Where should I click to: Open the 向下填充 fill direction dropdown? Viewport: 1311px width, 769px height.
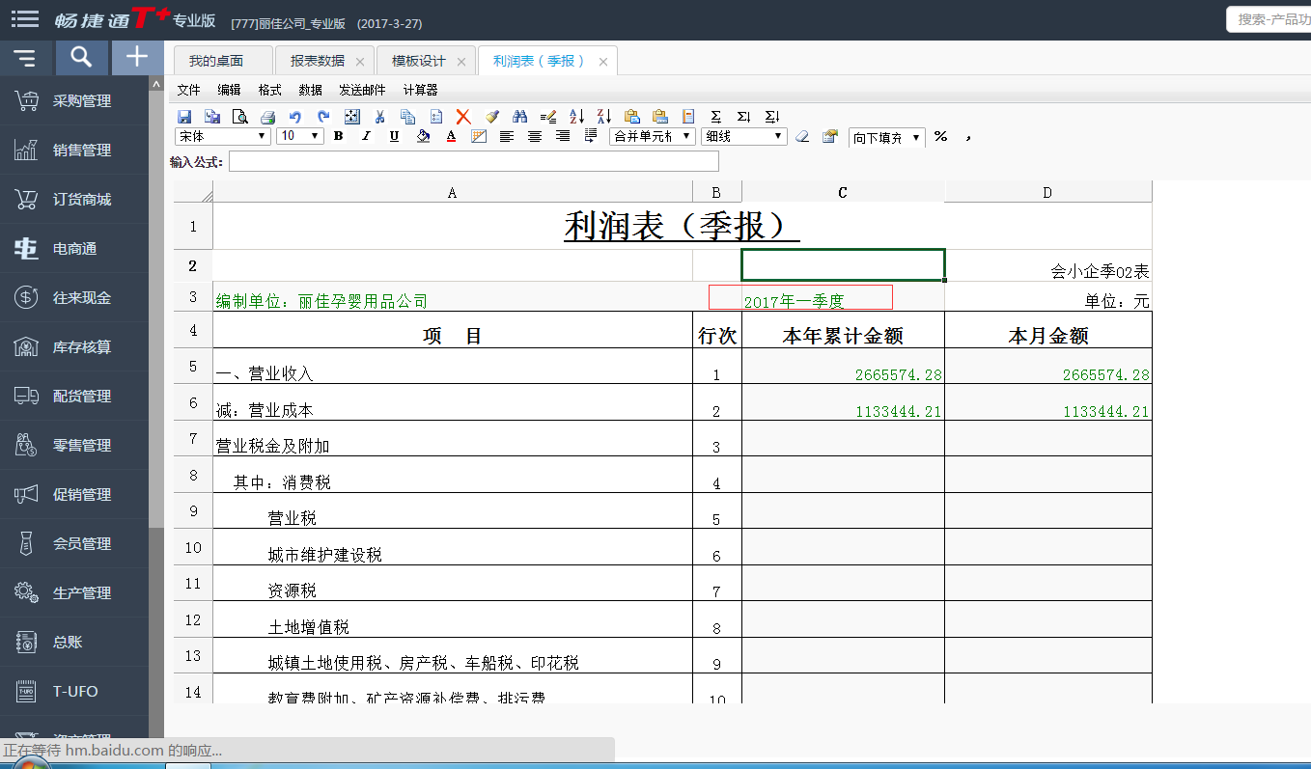click(887, 137)
